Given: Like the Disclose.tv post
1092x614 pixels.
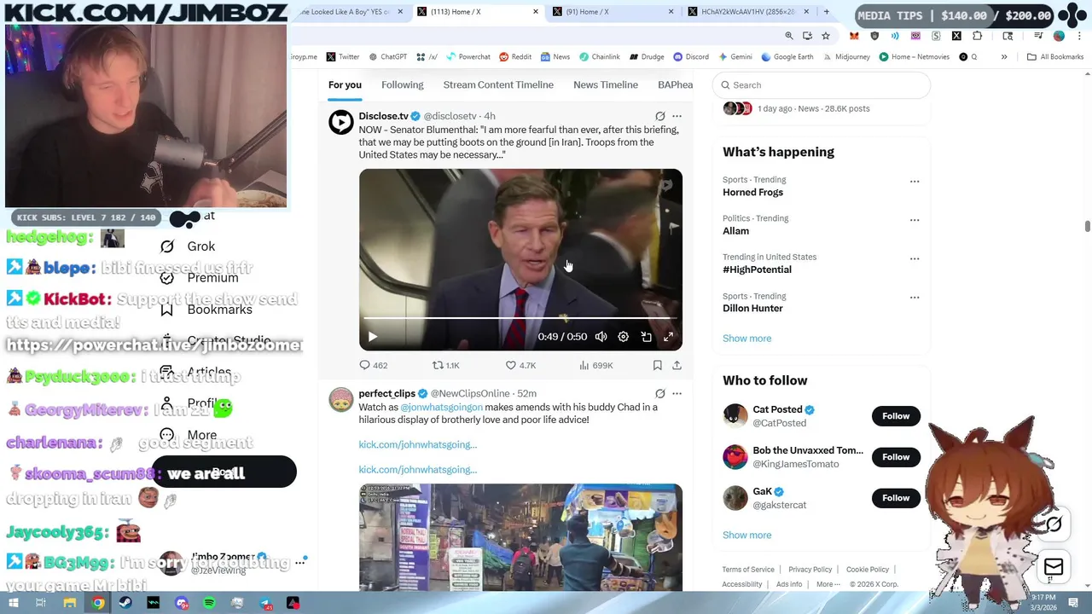Looking at the screenshot, I should (520, 365).
